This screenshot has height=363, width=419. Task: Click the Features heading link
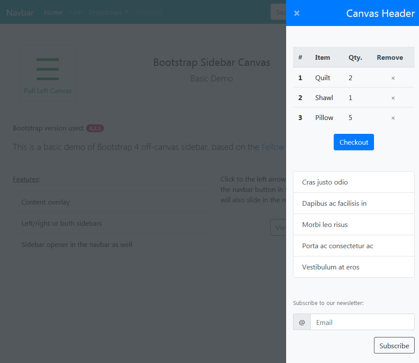pyautogui.click(x=25, y=179)
